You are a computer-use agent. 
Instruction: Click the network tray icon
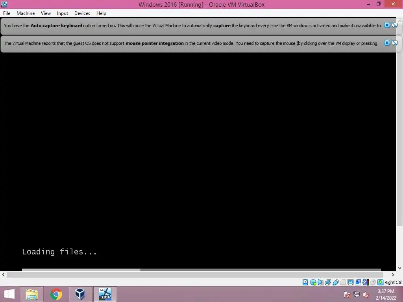357,295
